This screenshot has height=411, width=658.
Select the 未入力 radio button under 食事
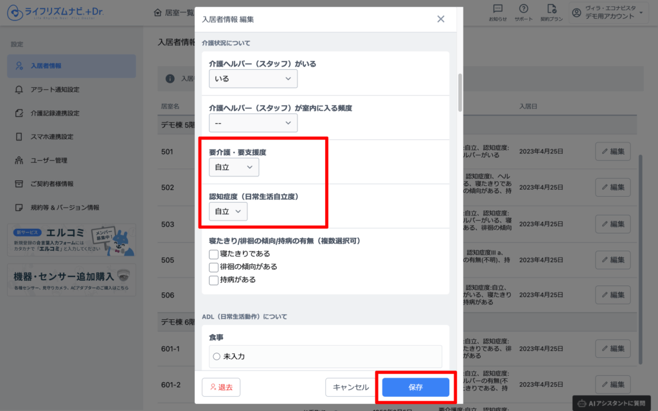[x=217, y=356]
